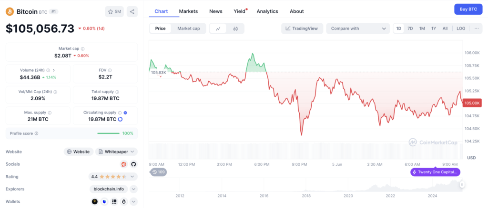The height and width of the screenshot is (208, 488).
Task: Open the TradingView chart button
Action: click(302, 28)
